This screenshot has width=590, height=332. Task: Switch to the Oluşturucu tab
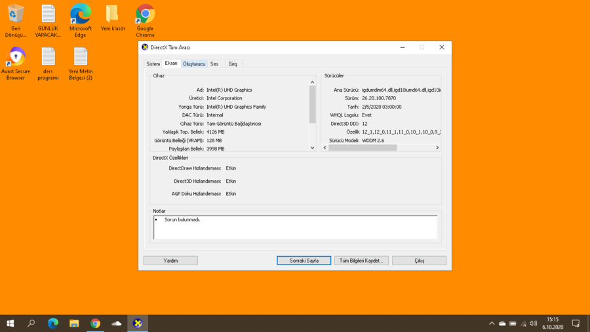pos(194,64)
